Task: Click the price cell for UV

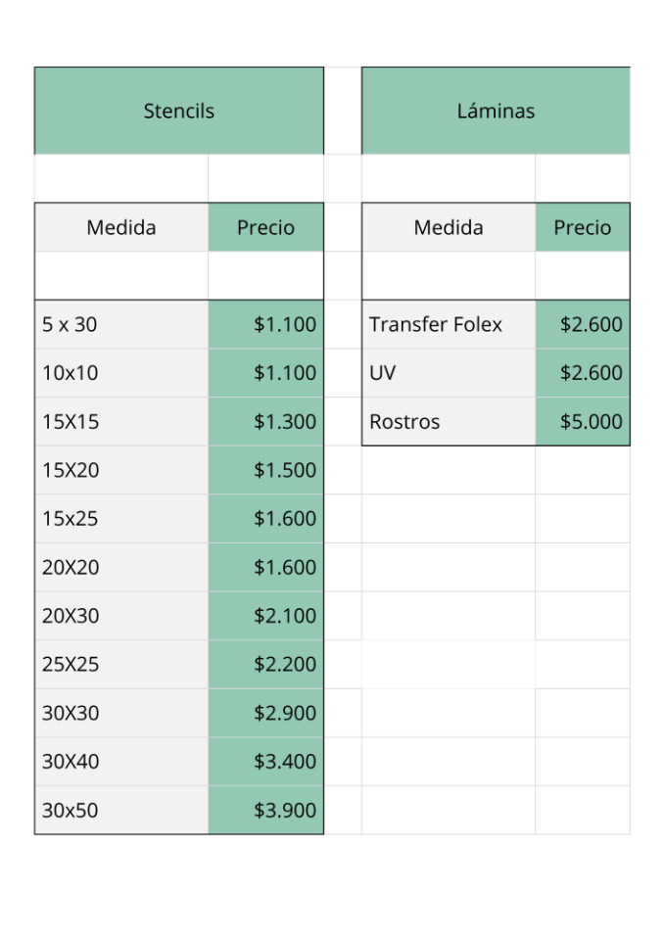Action: pyautogui.click(x=582, y=373)
